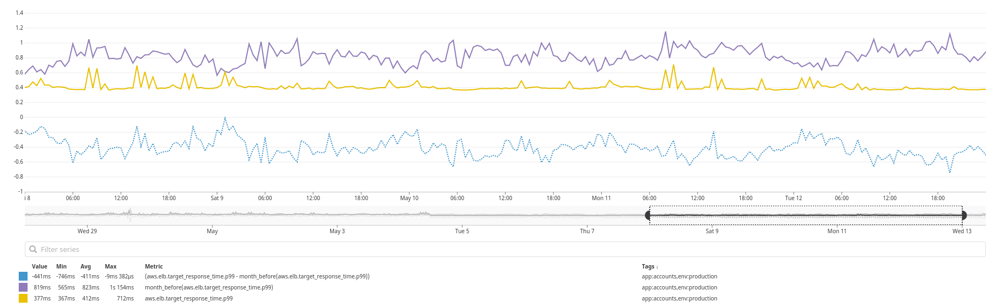The height and width of the screenshot is (306, 992).
Task: Click the selected range in timeline overview
Action: pyautogui.click(x=805, y=215)
